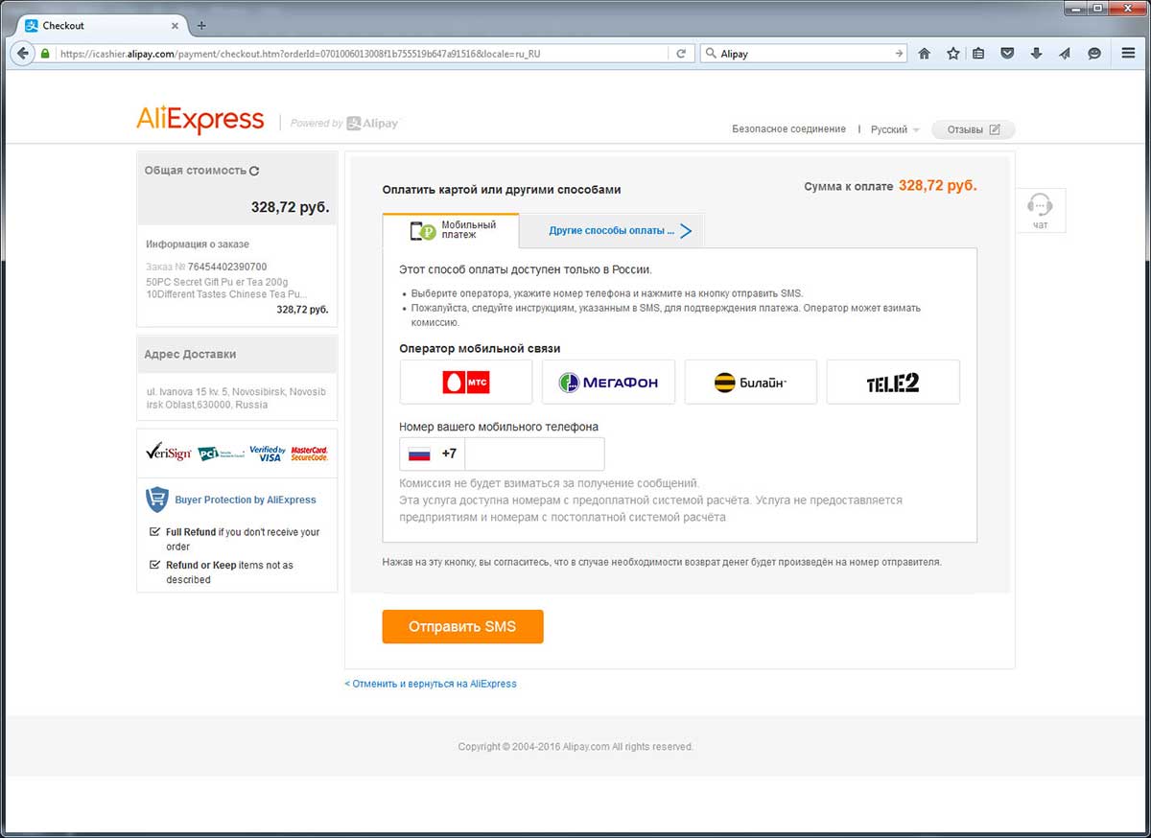1151x838 pixels.
Task: Click the Buyer Protection shield icon
Action: coord(156,500)
